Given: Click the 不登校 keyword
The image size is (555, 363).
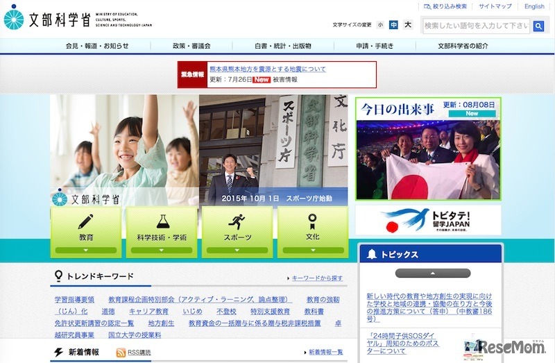Looking at the screenshot, I should pyautogui.click(x=226, y=312).
